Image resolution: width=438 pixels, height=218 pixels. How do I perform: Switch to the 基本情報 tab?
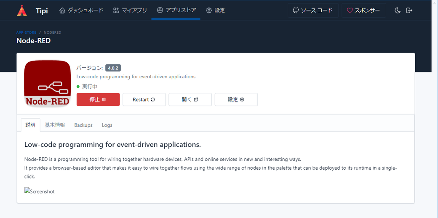point(55,125)
